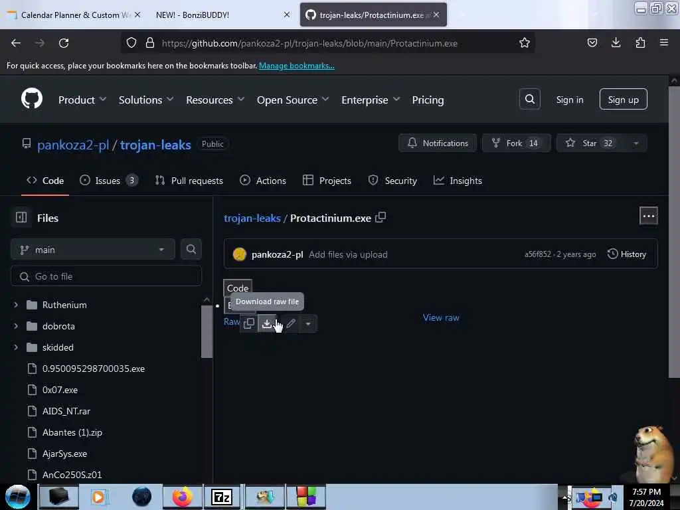The height and width of the screenshot is (510, 680).
Task: Click tracking protection shield icon in address bar
Action: point(131,42)
